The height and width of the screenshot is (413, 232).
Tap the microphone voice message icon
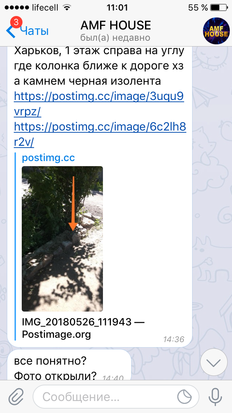[x=215, y=397]
